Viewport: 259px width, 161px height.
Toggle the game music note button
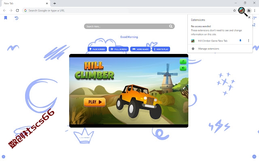[x=183, y=62]
